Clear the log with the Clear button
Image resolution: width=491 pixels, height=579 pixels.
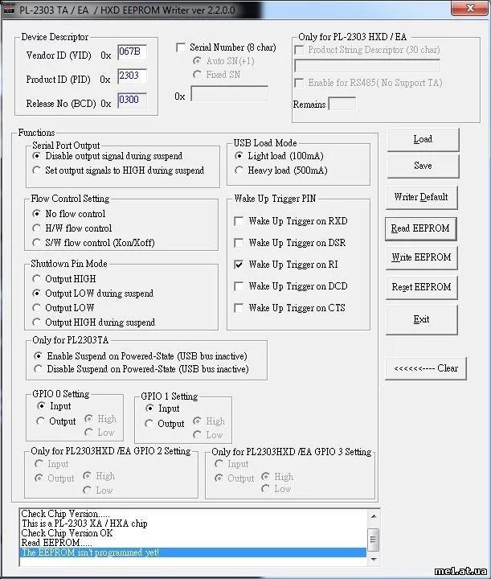[x=426, y=368]
